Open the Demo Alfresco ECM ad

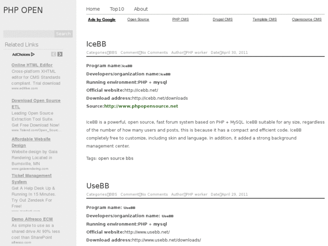coord(32,219)
